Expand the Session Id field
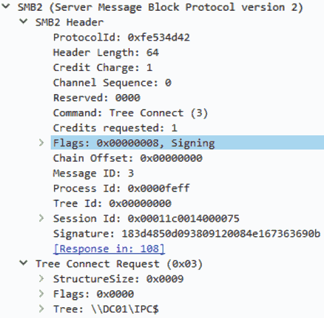 pos(41,218)
